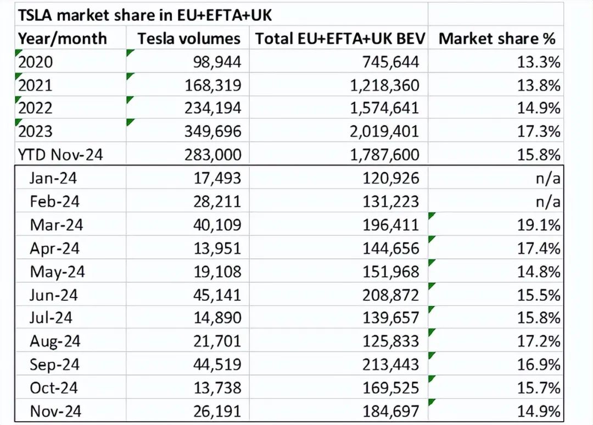593x425 pixels.
Task: Click the 'Total EU+EFTA+UK BEV' header cell
Action: coord(340,38)
